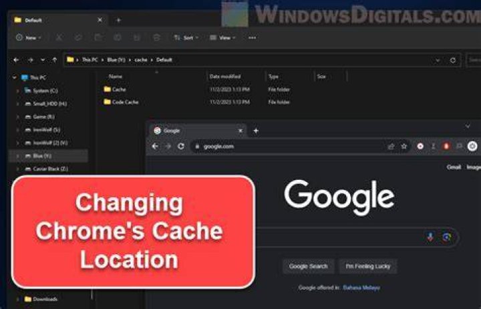Click the Cut icon in Explorer toolbar
Screen dimensions: 481x309
[x=59, y=37]
